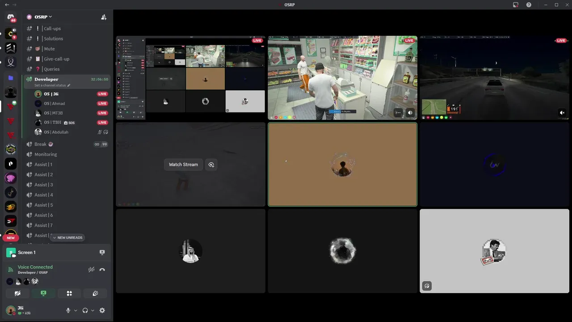Open audio output options arrow
572x322 pixels.
tap(93, 310)
